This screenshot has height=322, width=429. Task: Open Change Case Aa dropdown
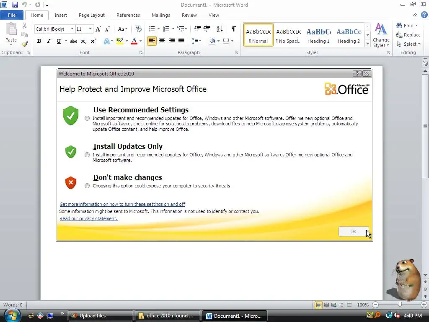122,29
